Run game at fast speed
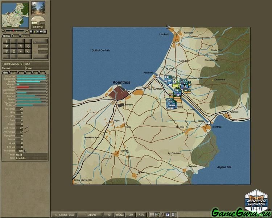 (x=37, y=32)
